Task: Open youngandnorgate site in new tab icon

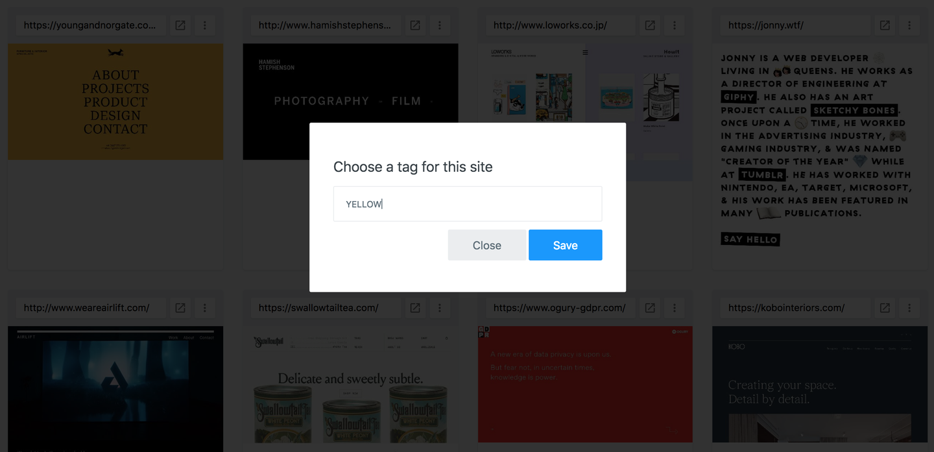Action: click(x=180, y=25)
